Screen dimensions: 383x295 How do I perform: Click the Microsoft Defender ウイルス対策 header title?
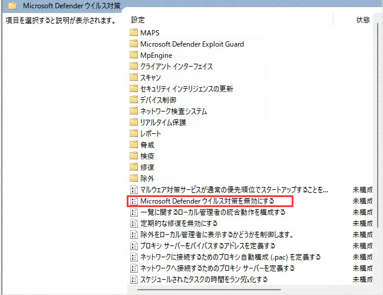point(72,6)
